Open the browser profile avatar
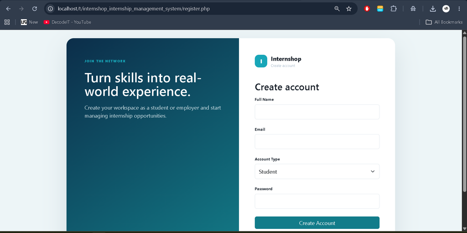 [446, 9]
